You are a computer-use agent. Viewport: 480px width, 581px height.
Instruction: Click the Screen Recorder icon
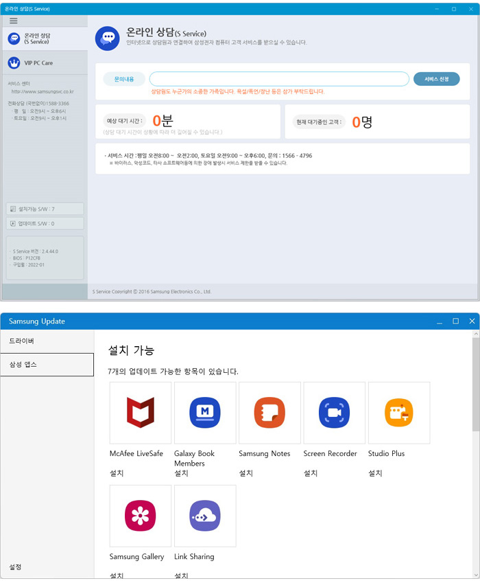(x=334, y=413)
